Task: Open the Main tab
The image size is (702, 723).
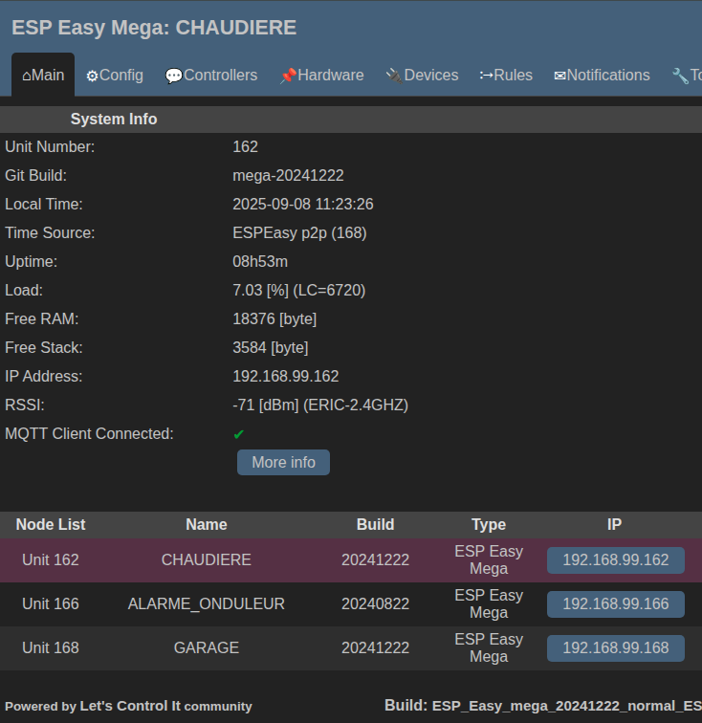Action: [43, 76]
